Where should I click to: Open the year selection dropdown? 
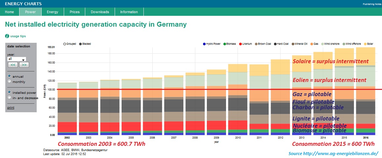17,59
